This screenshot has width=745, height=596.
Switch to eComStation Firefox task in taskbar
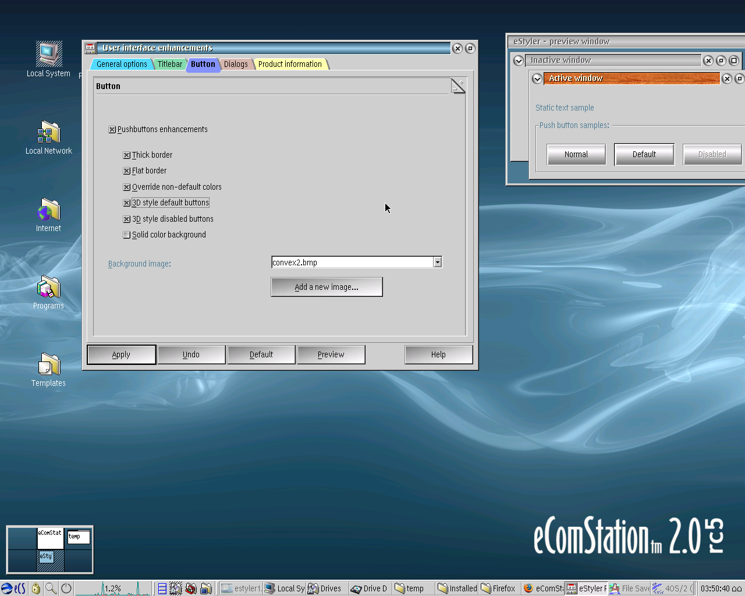543,588
